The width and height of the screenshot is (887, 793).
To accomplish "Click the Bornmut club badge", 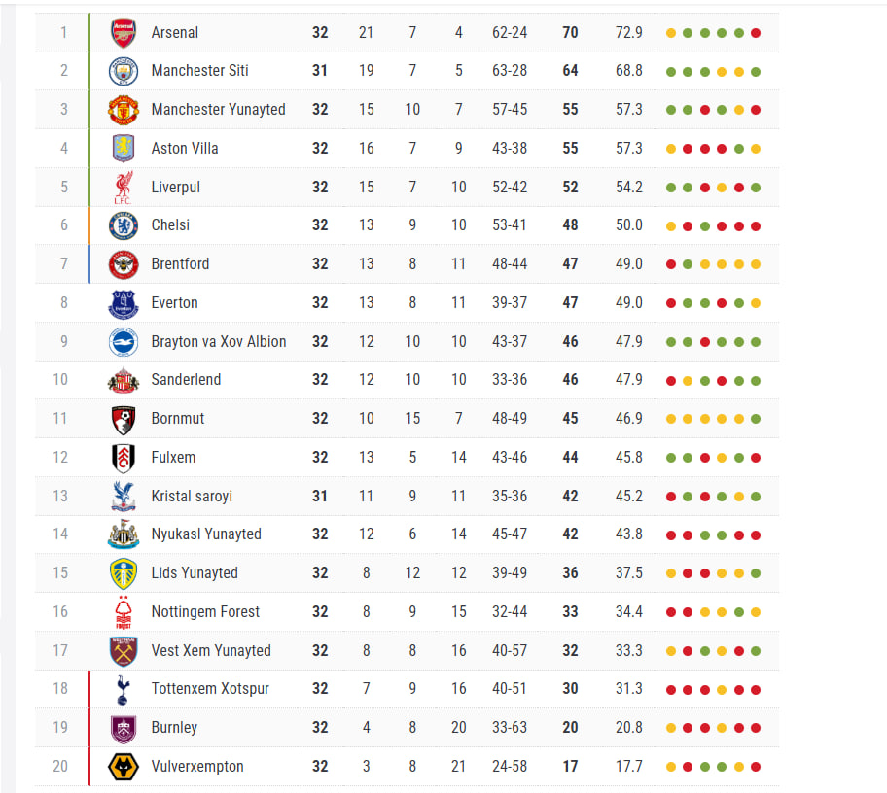I will click(x=124, y=419).
